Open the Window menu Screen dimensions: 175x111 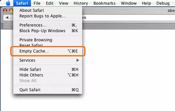click(x=129, y=3)
